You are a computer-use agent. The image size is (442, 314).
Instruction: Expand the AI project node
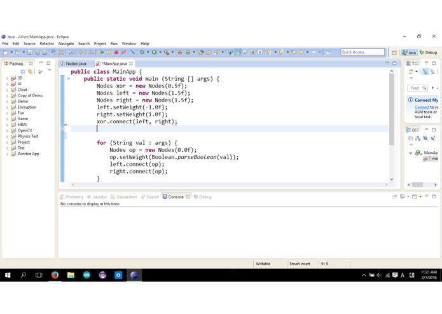tap(7, 84)
